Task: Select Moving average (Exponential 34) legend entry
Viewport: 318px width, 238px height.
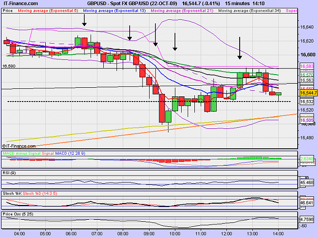Action: (249, 11)
